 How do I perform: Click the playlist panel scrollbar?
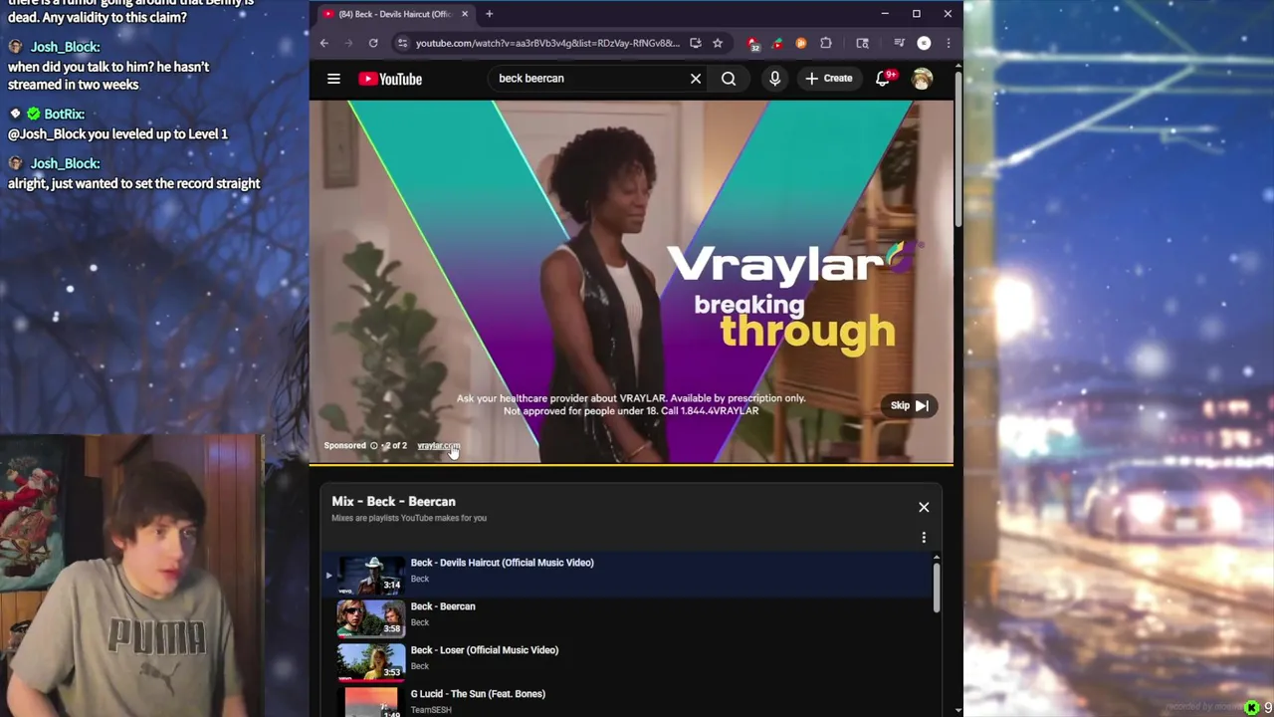(x=937, y=588)
